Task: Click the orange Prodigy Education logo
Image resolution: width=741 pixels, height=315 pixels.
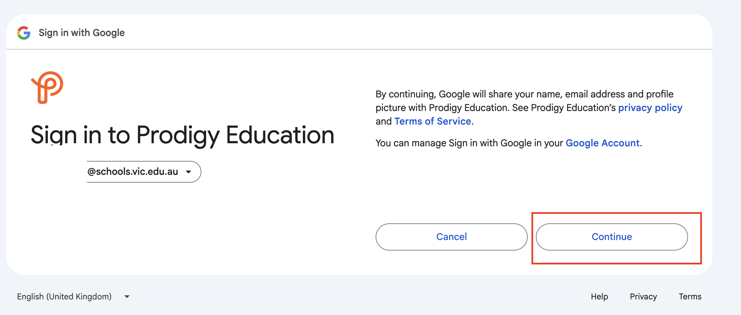Action: (x=47, y=87)
